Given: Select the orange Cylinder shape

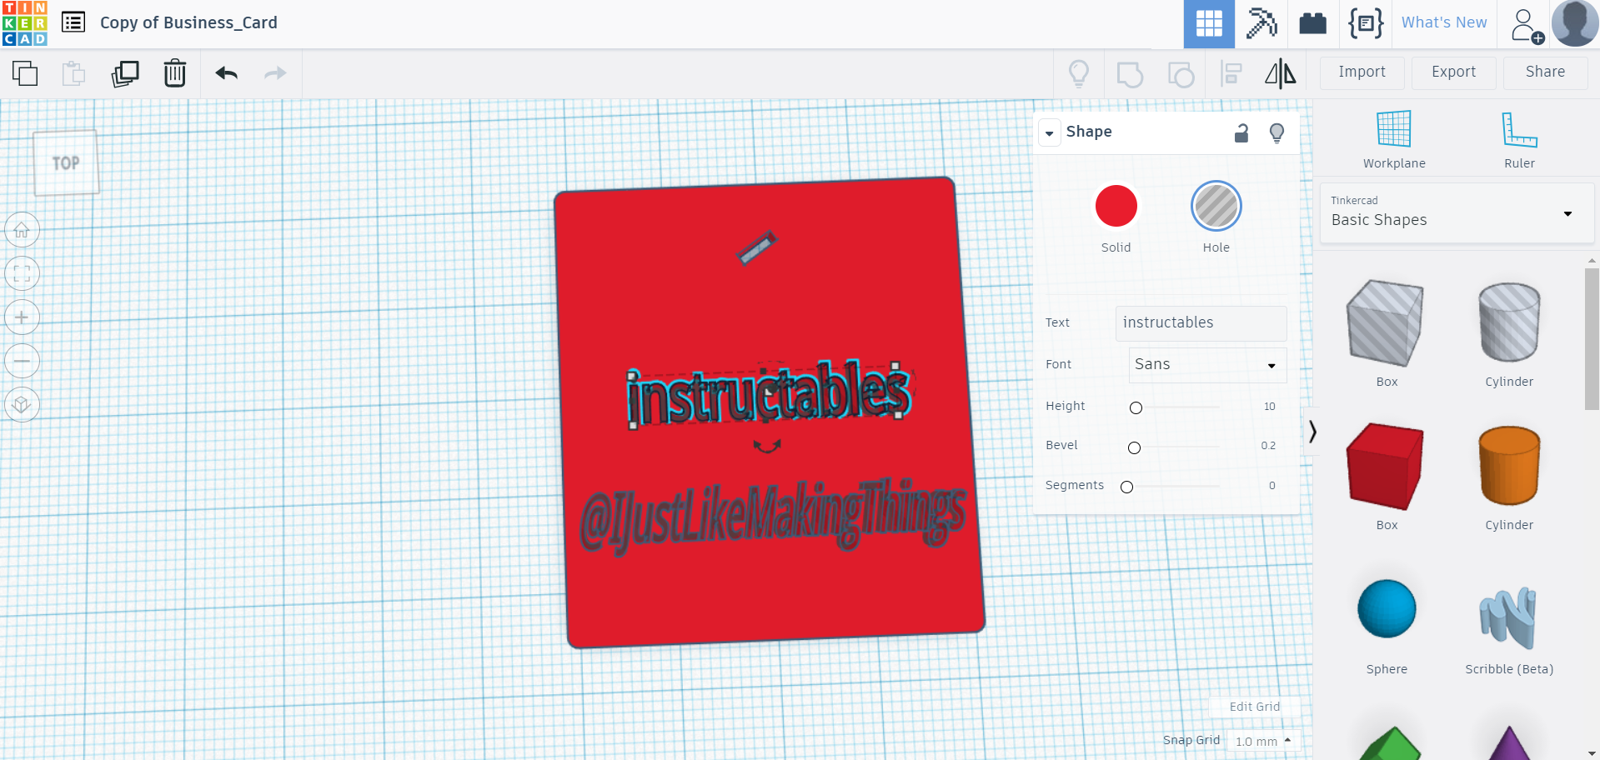Looking at the screenshot, I should (1509, 466).
